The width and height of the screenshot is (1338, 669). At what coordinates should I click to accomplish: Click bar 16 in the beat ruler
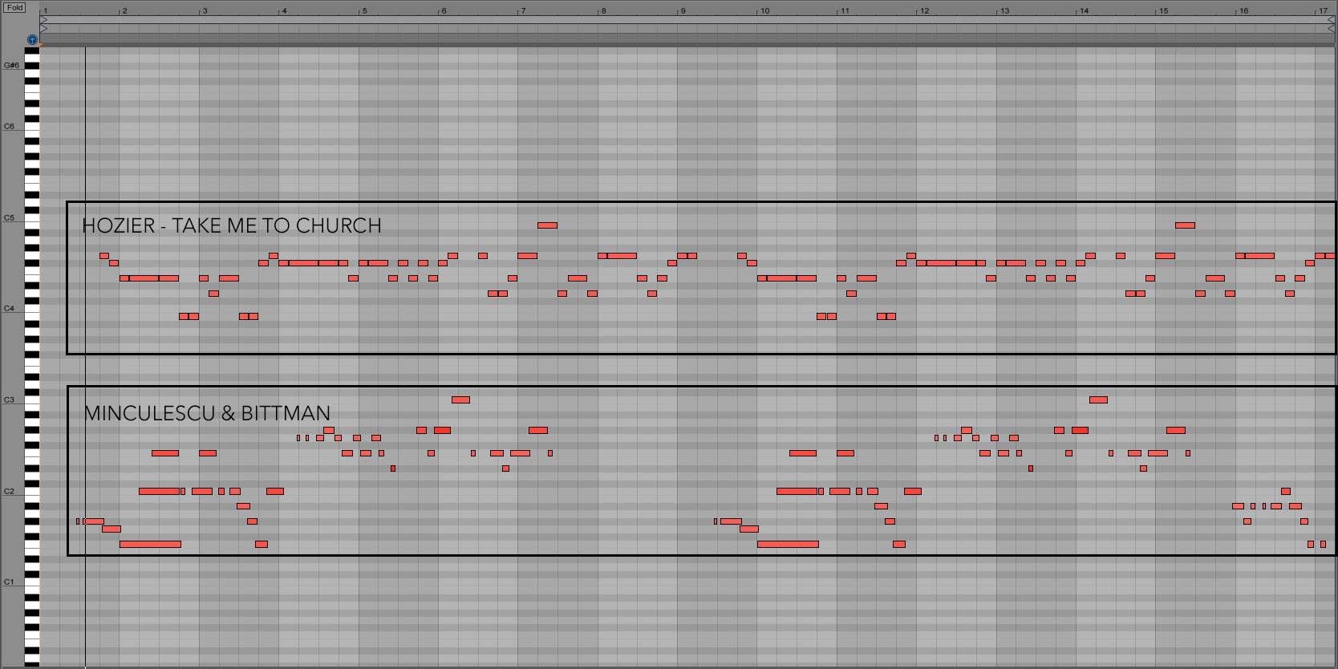tap(1243, 11)
